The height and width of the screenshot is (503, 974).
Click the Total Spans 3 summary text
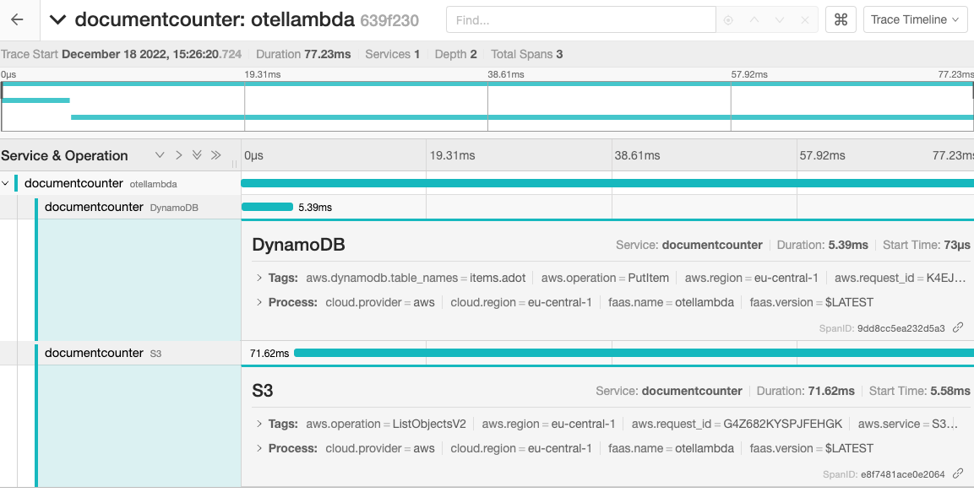527,54
